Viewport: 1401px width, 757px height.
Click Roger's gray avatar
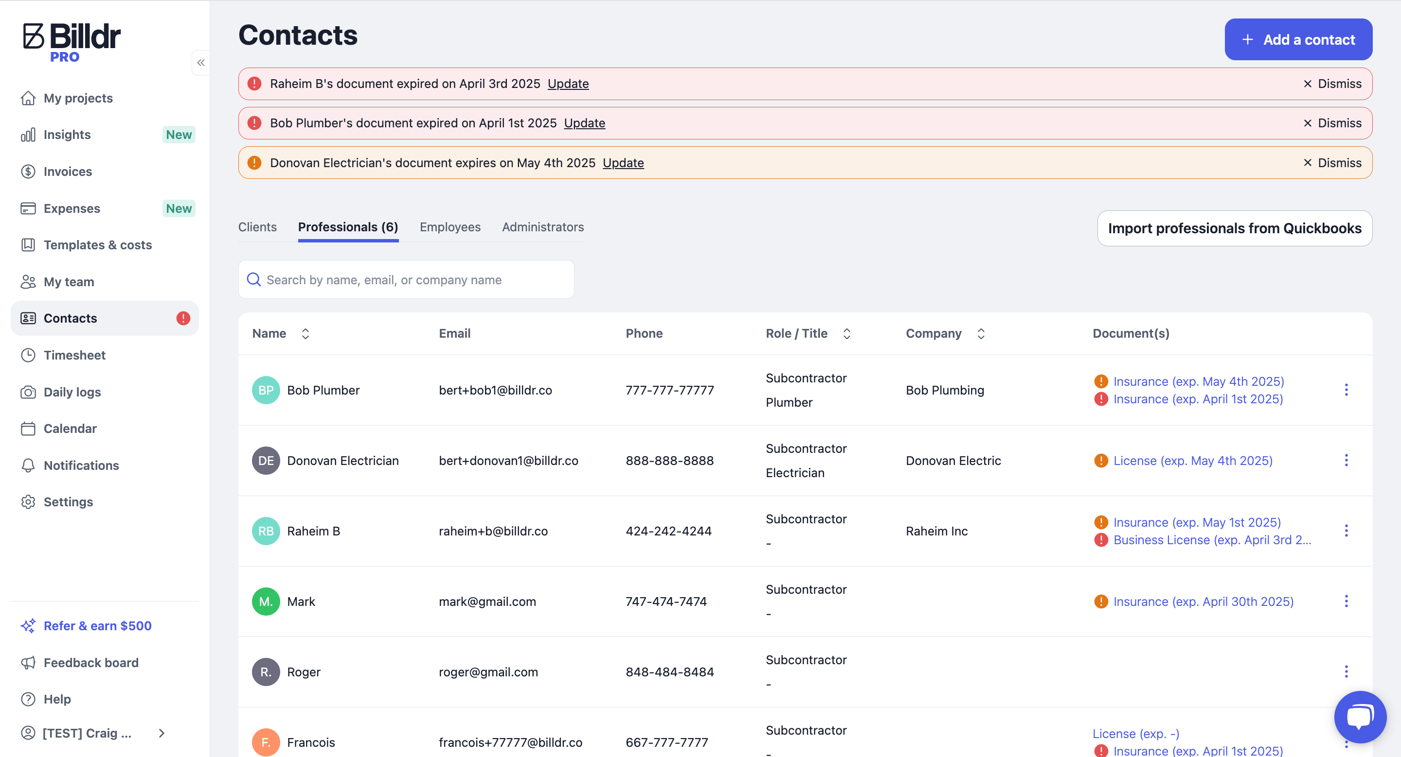[266, 672]
